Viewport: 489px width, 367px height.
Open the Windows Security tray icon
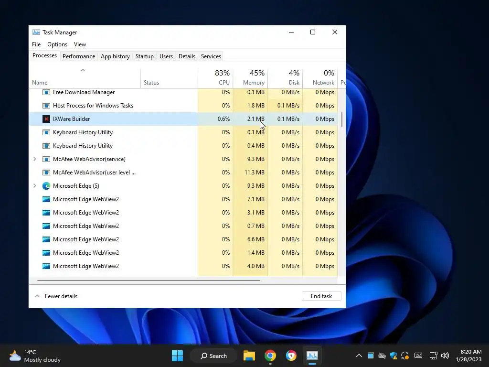pyautogui.click(x=393, y=356)
